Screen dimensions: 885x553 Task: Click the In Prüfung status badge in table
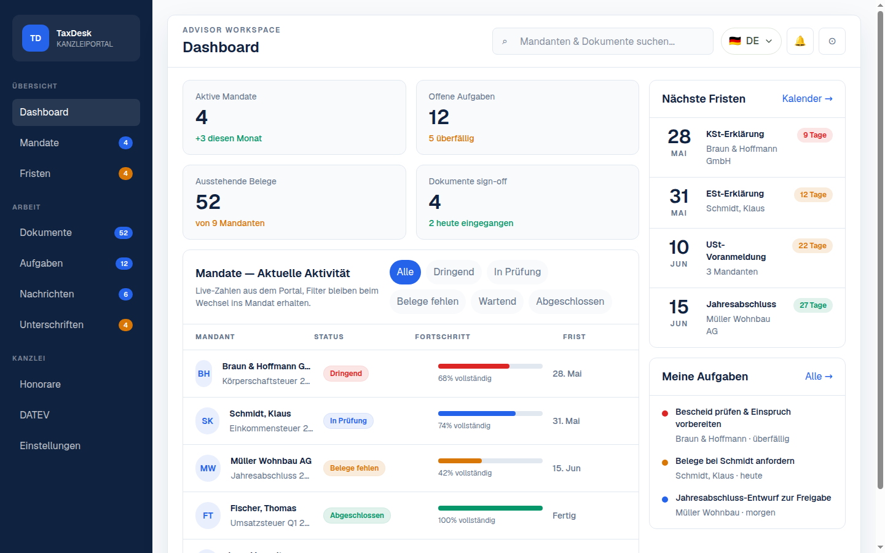point(348,421)
